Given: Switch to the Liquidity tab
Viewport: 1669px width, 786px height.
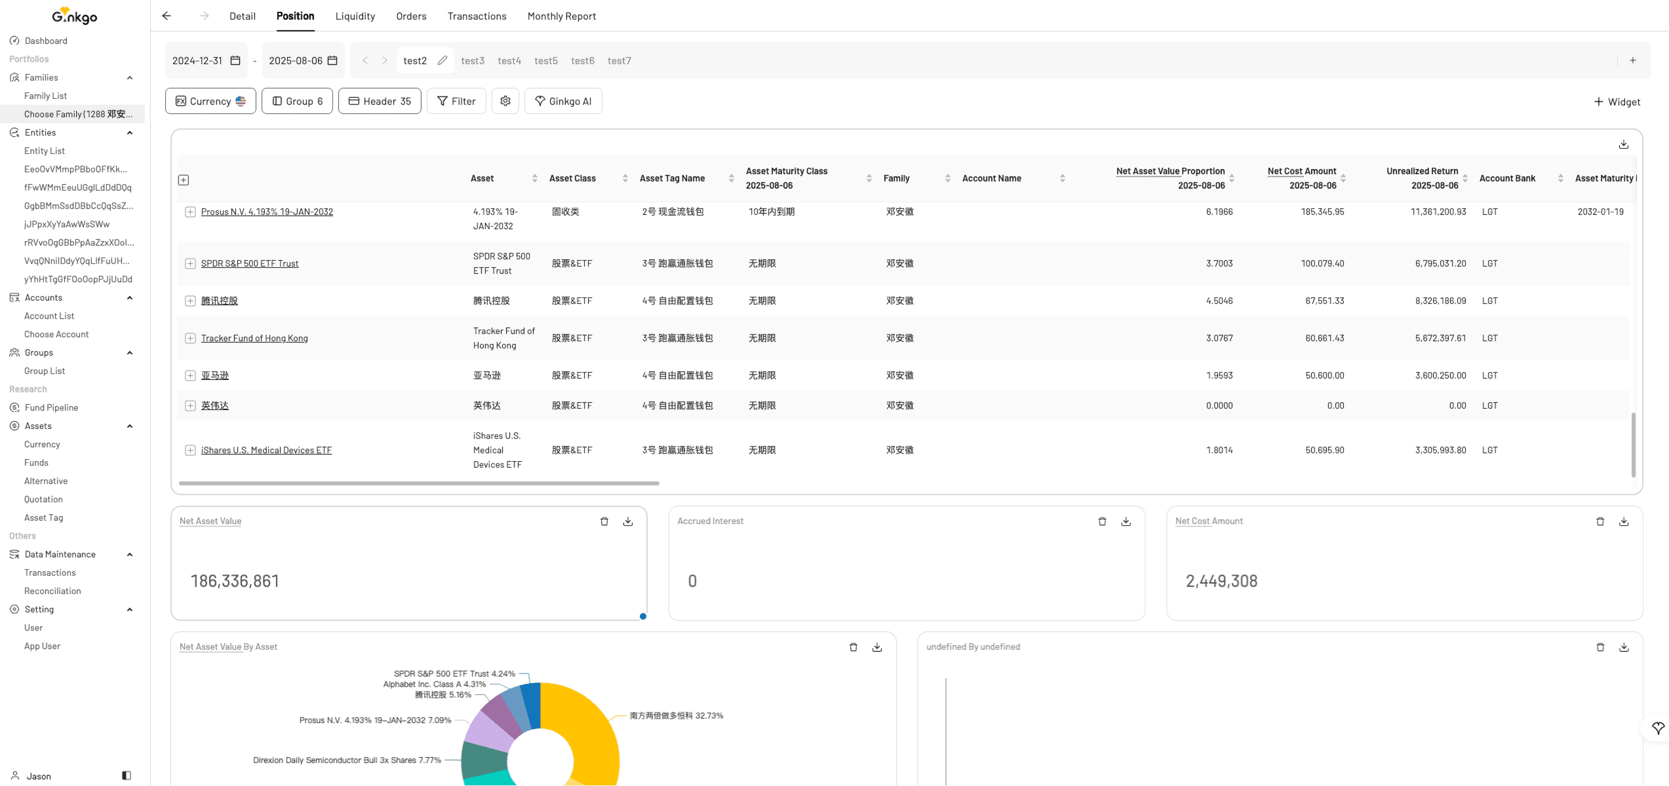Looking at the screenshot, I should [x=355, y=16].
